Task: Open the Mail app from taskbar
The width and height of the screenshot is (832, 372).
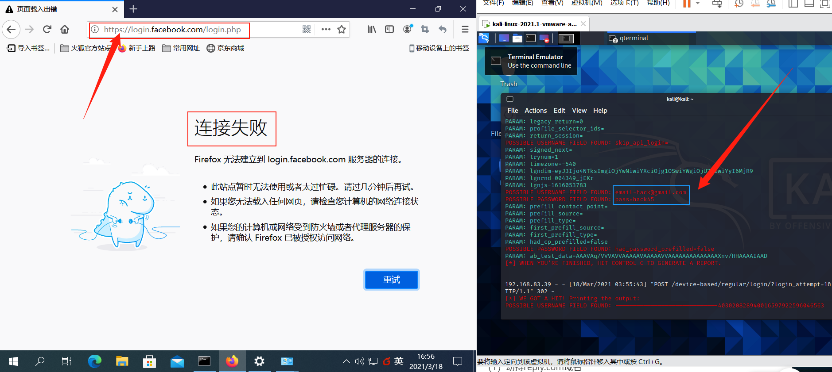Action: [177, 361]
